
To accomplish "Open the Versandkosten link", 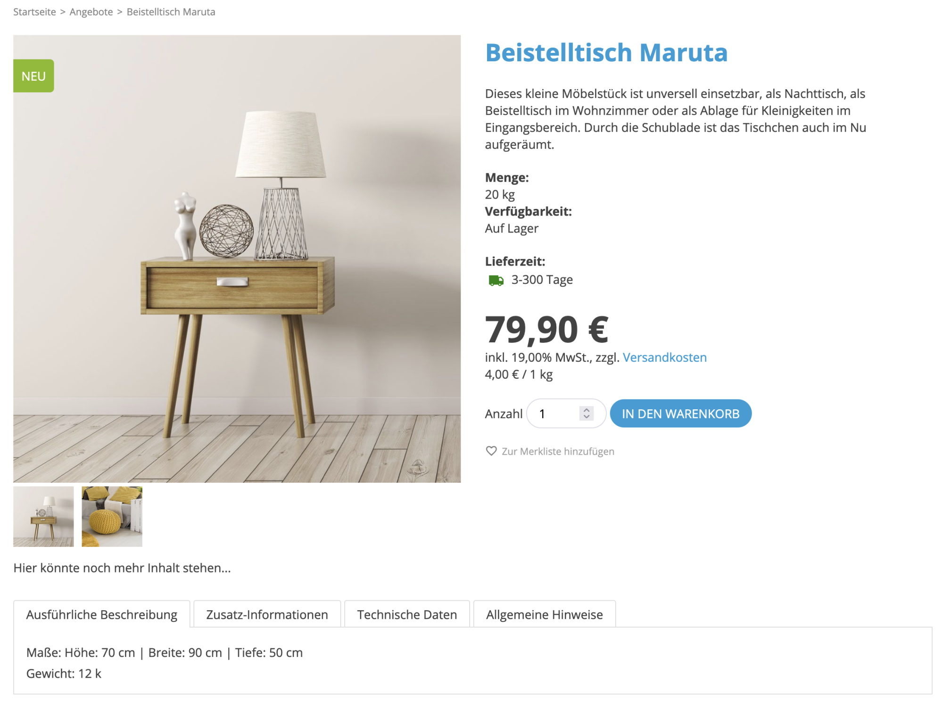I will pyautogui.click(x=665, y=357).
